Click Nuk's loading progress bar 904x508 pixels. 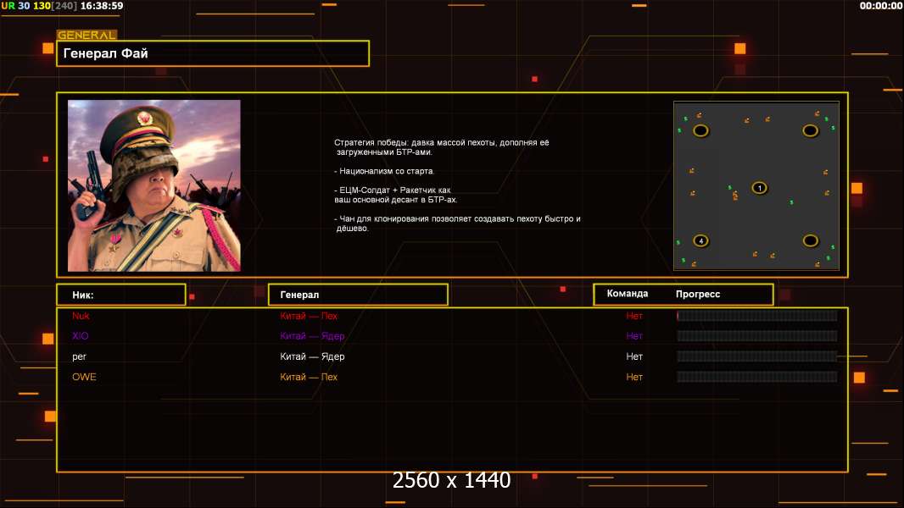(757, 315)
